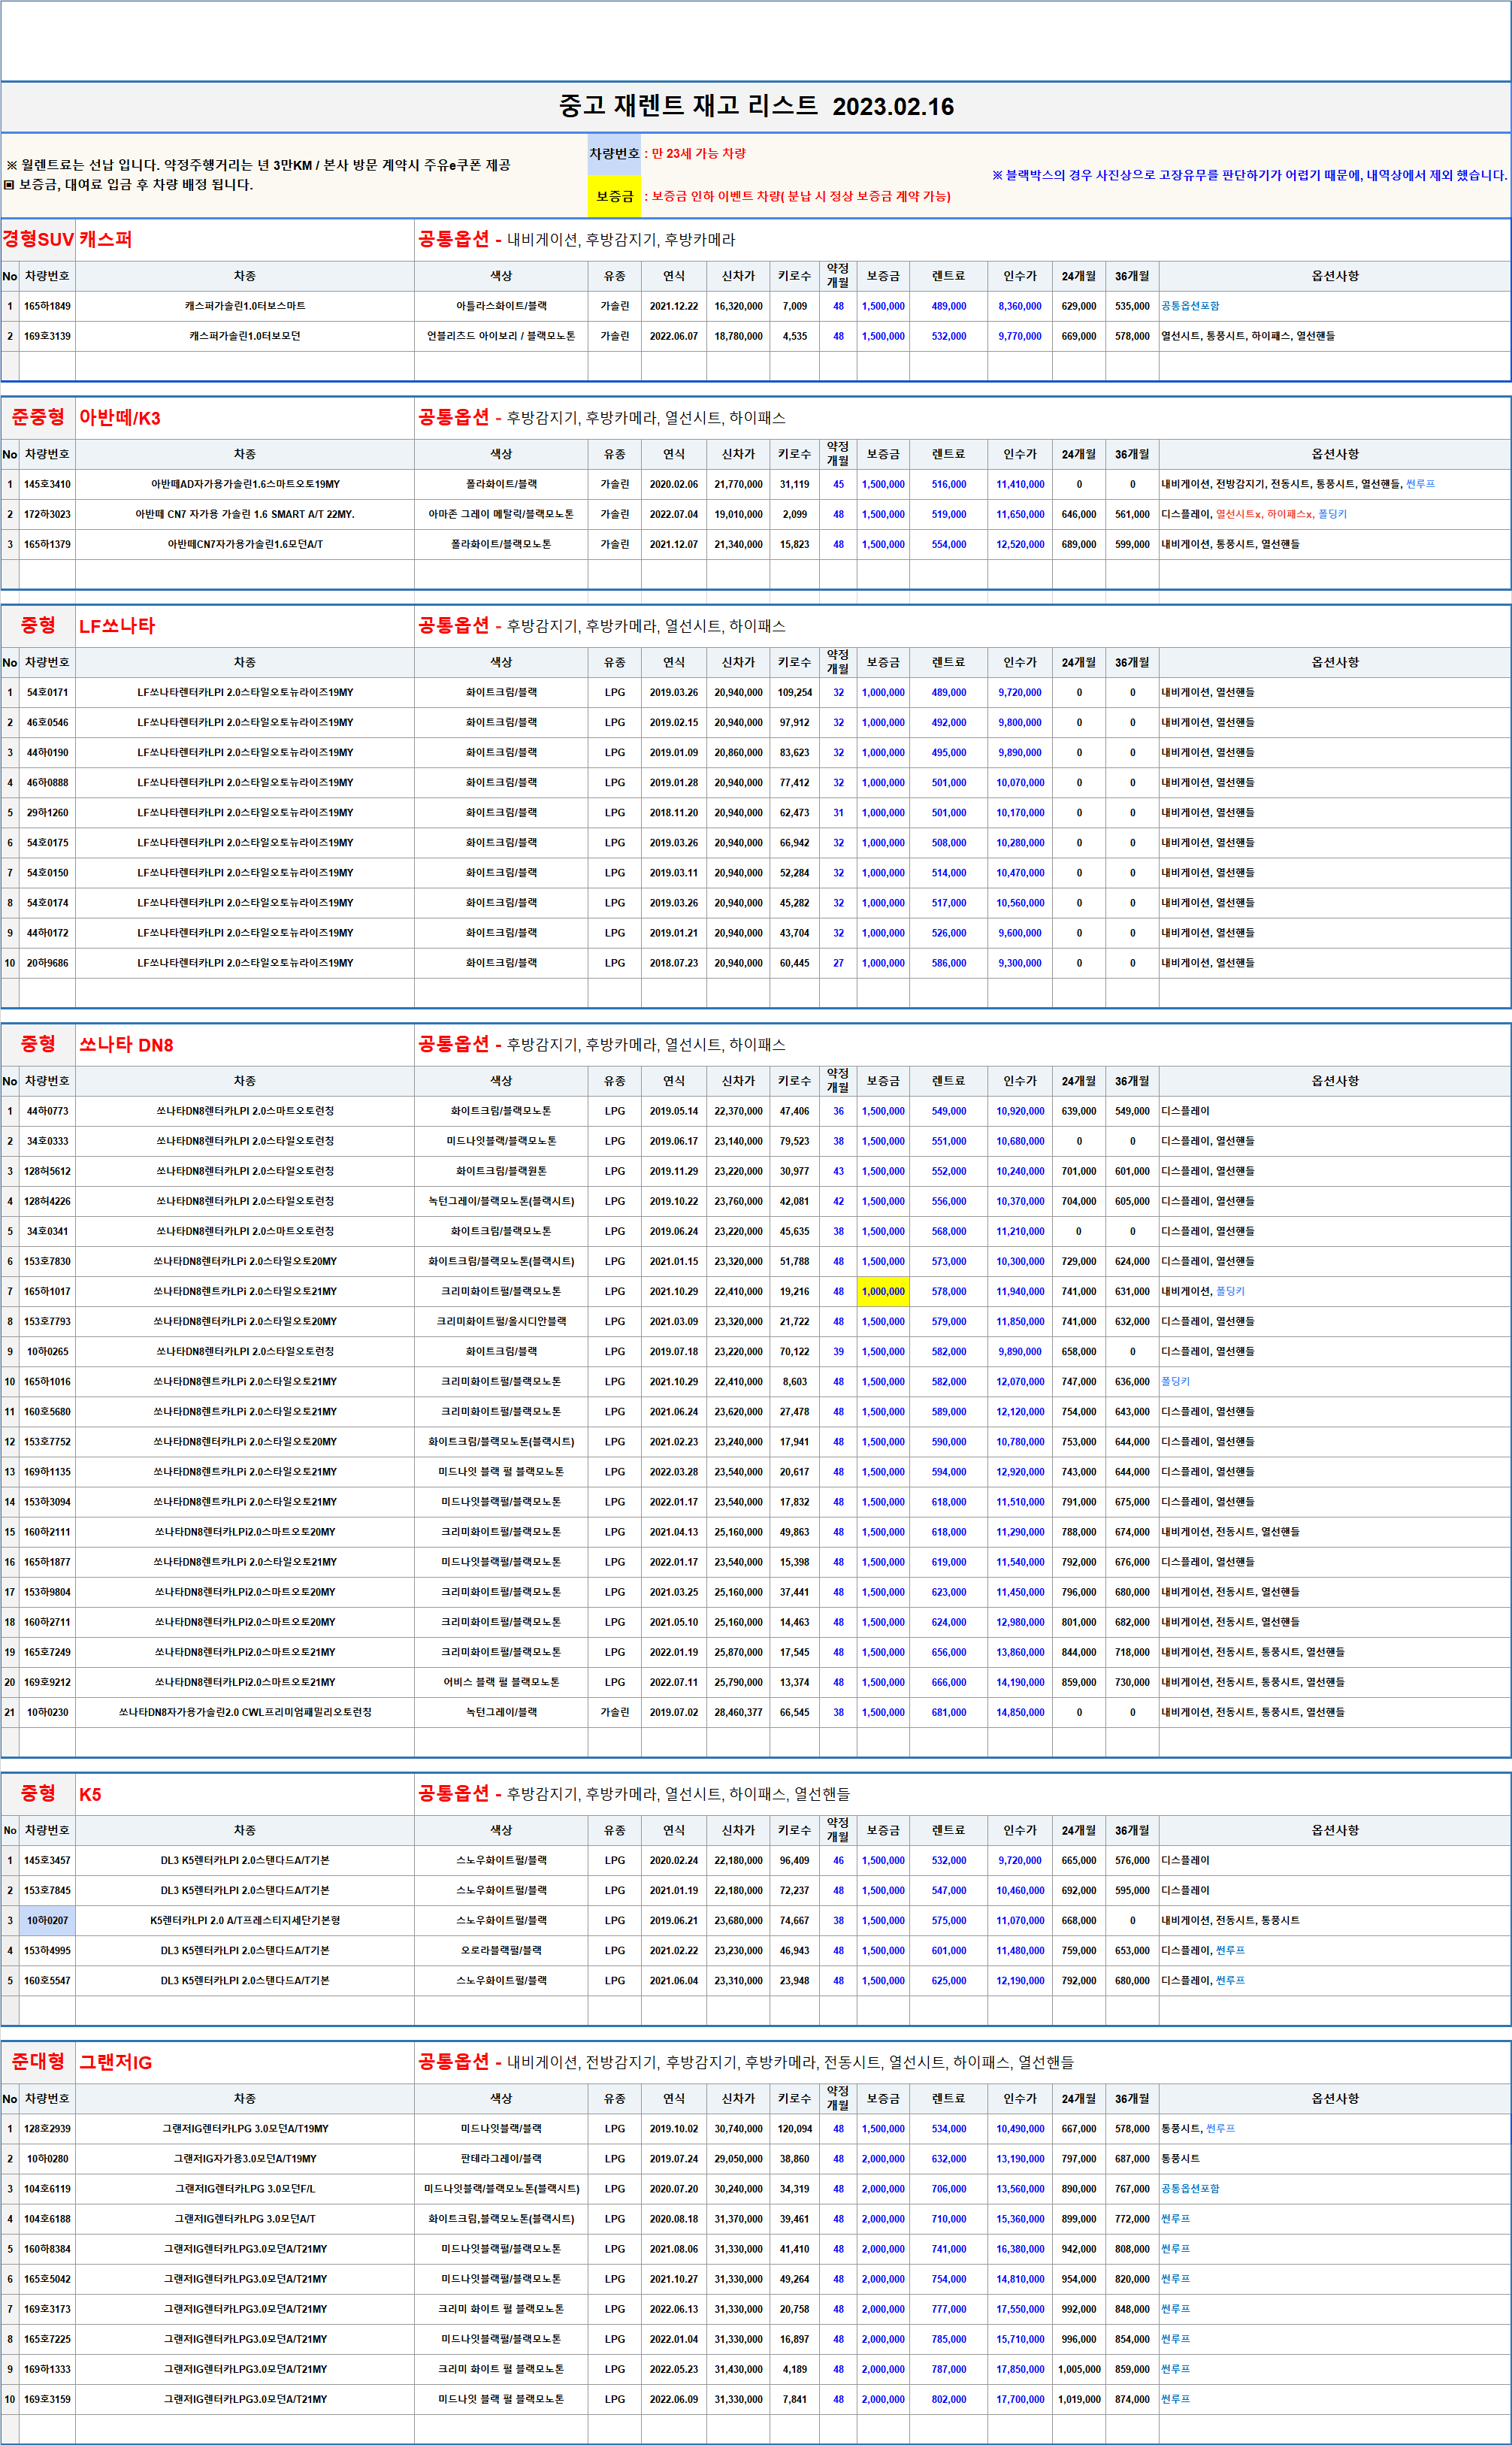Select acquisition price 8,360,000
The height and width of the screenshot is (2445, 1512).
coord(1020,306)
